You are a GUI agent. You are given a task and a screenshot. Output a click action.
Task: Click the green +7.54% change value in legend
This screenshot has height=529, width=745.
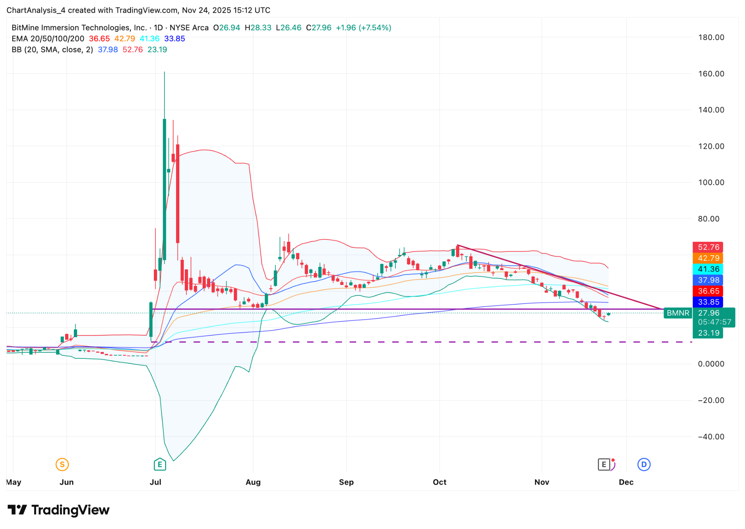pos(374,27)
